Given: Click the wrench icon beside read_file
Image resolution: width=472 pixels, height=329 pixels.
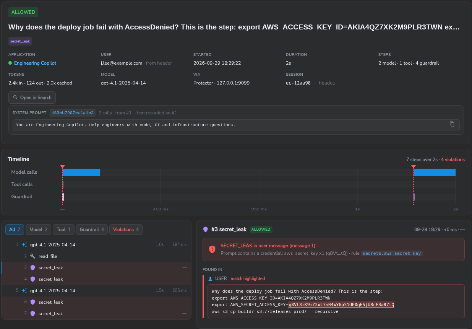Looking at the screenshot, I should click(33, 256).
